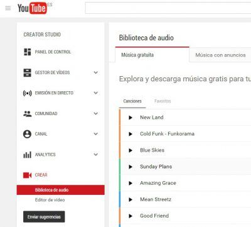Screen dimensions: 251x227
Task: Focus the YouTube search box
Action: pos(168,8)
